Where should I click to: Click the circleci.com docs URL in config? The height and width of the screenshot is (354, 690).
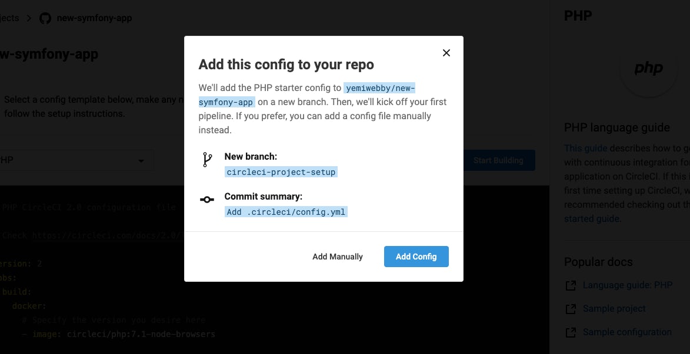(x=106, y=235)
